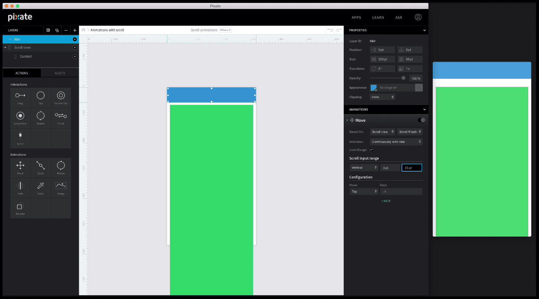
Task: Add the Scale animation
Action: (40, 168)
